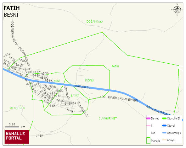Viewport: 186px width, 148px height.
Task: Click the 41 SK street label
Action: [x=70, y=110]
